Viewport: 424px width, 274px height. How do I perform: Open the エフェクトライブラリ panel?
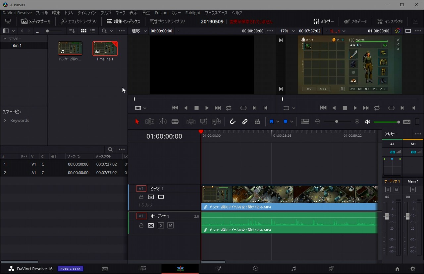(79, 21)
